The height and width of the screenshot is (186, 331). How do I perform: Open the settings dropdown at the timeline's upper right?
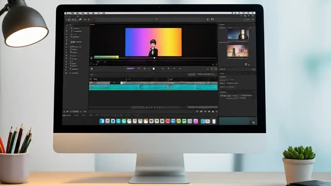214,74
